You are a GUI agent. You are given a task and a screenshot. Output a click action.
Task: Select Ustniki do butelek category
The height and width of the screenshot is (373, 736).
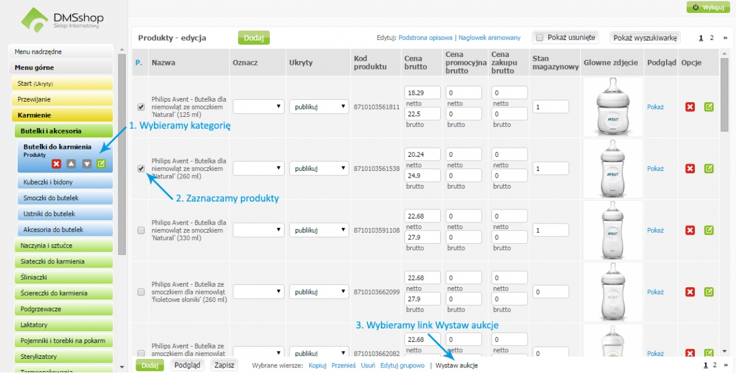[x=66, y=214]
